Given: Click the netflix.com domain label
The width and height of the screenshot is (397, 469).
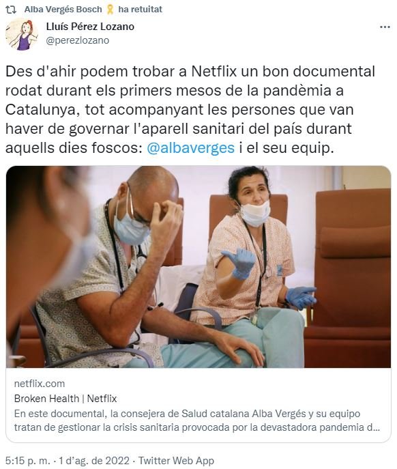Looking at the screenshot, I should pyautogui.click(x=40, y=384).
